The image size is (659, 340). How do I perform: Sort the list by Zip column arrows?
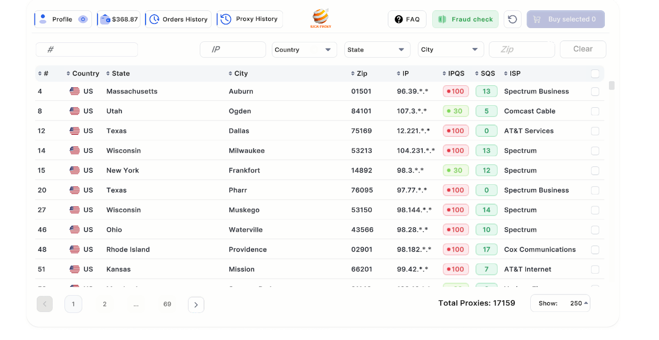(354, 74)
